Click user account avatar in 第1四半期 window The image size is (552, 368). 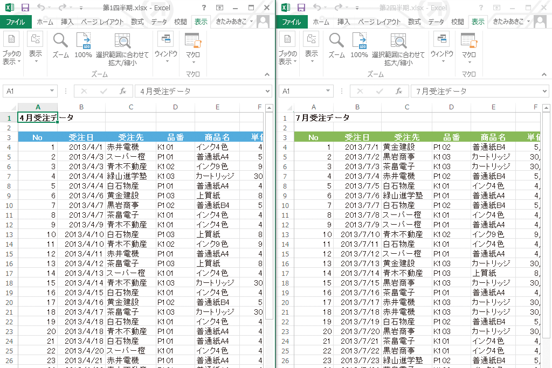point(263,22)
